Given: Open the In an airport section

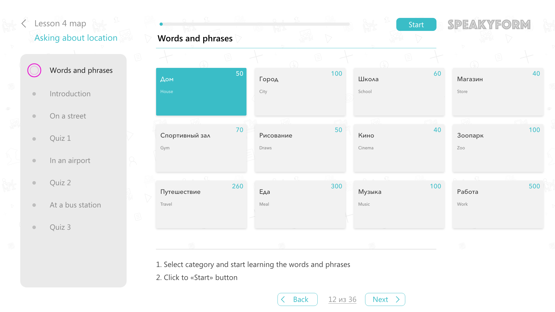Looking at the screenshot, I should [70, 161].
